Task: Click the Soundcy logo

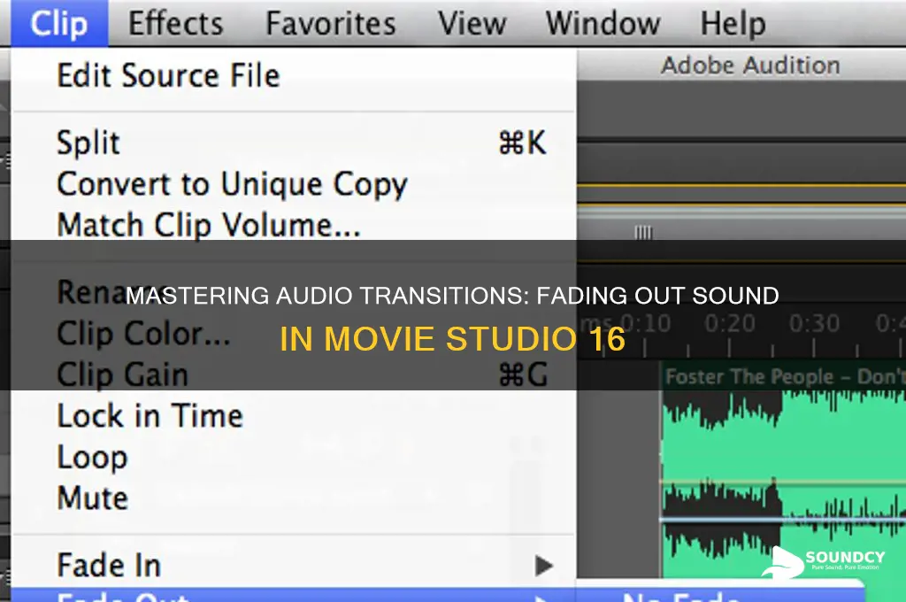Action: pyautogui.click(x=823, y=562)
